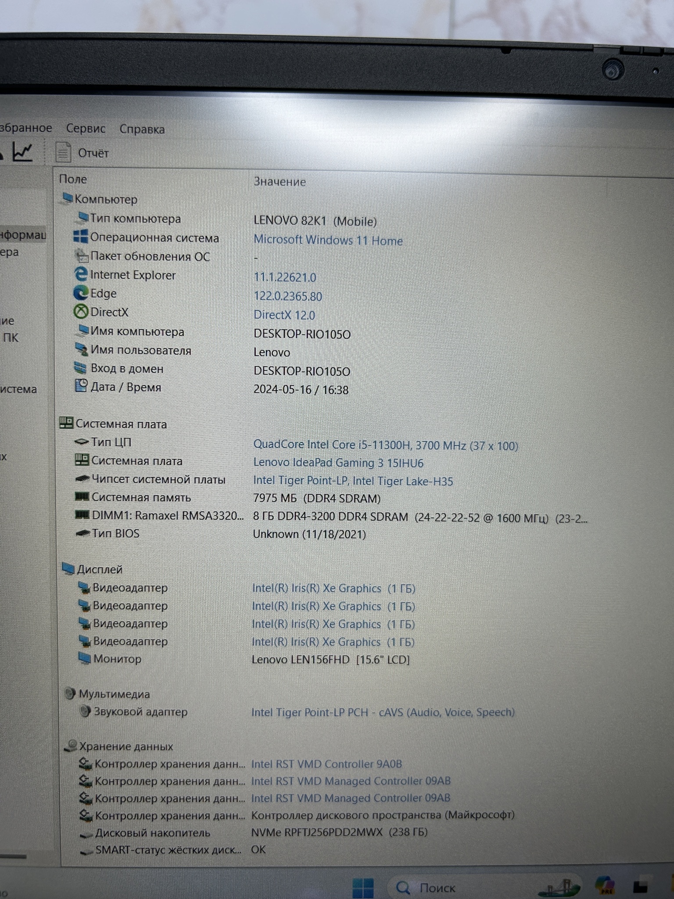
Task: Select the NVMe RPFTJ256PDD2MWX (238 ГБ) value
Action: [339, 832]
